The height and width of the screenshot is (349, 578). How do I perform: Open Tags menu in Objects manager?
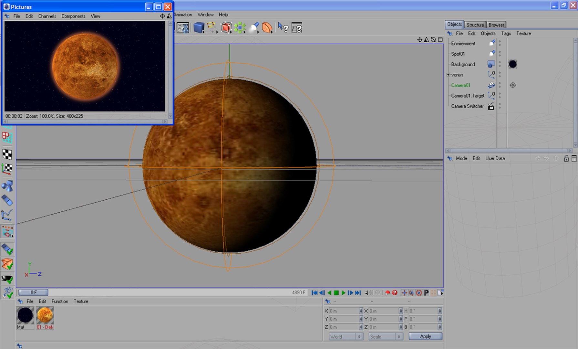coord(506,33)
